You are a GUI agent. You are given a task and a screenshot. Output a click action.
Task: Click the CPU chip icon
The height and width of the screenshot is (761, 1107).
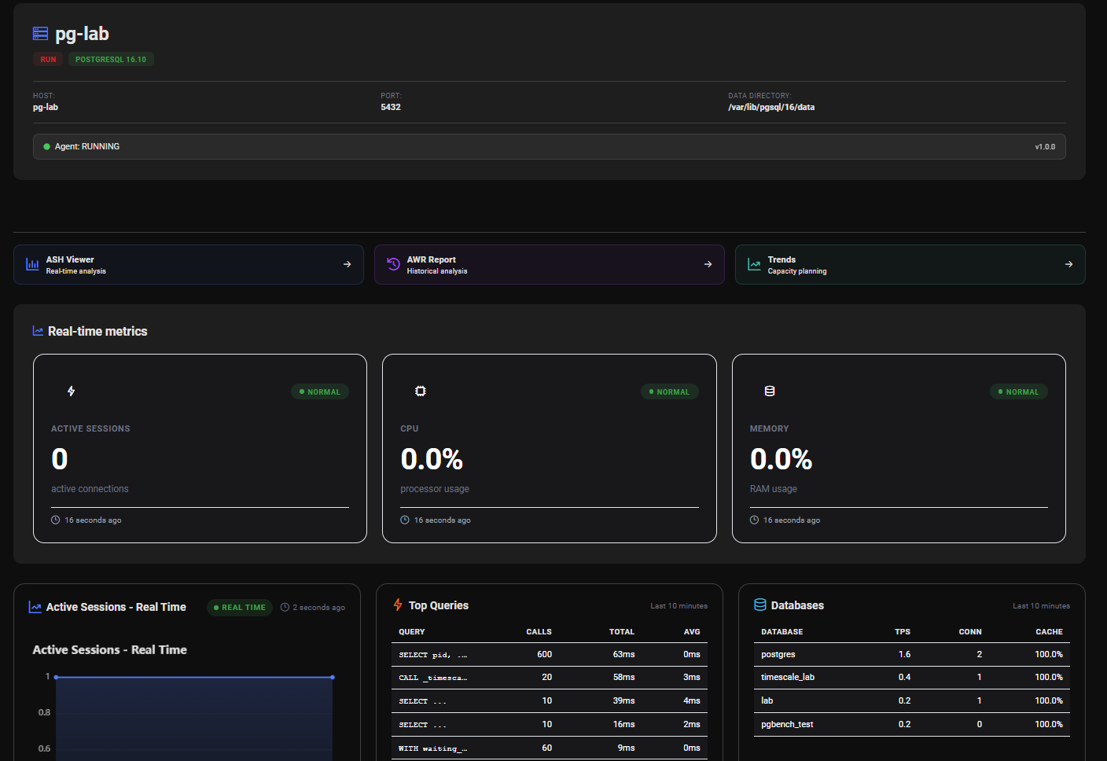[421, 391]
